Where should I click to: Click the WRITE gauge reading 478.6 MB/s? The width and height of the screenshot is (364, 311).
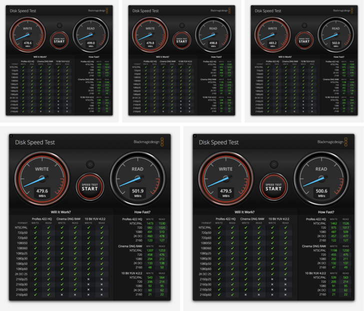coord(27,35)
